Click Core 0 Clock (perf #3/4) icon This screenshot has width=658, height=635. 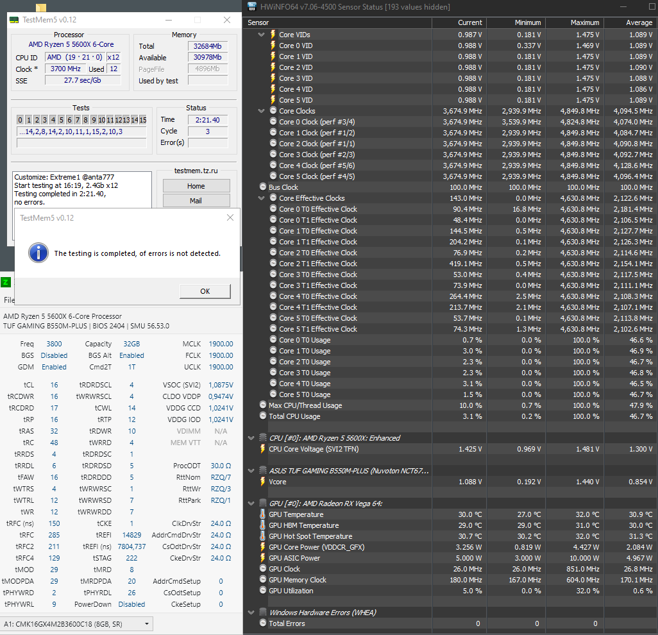click(273, 121)
